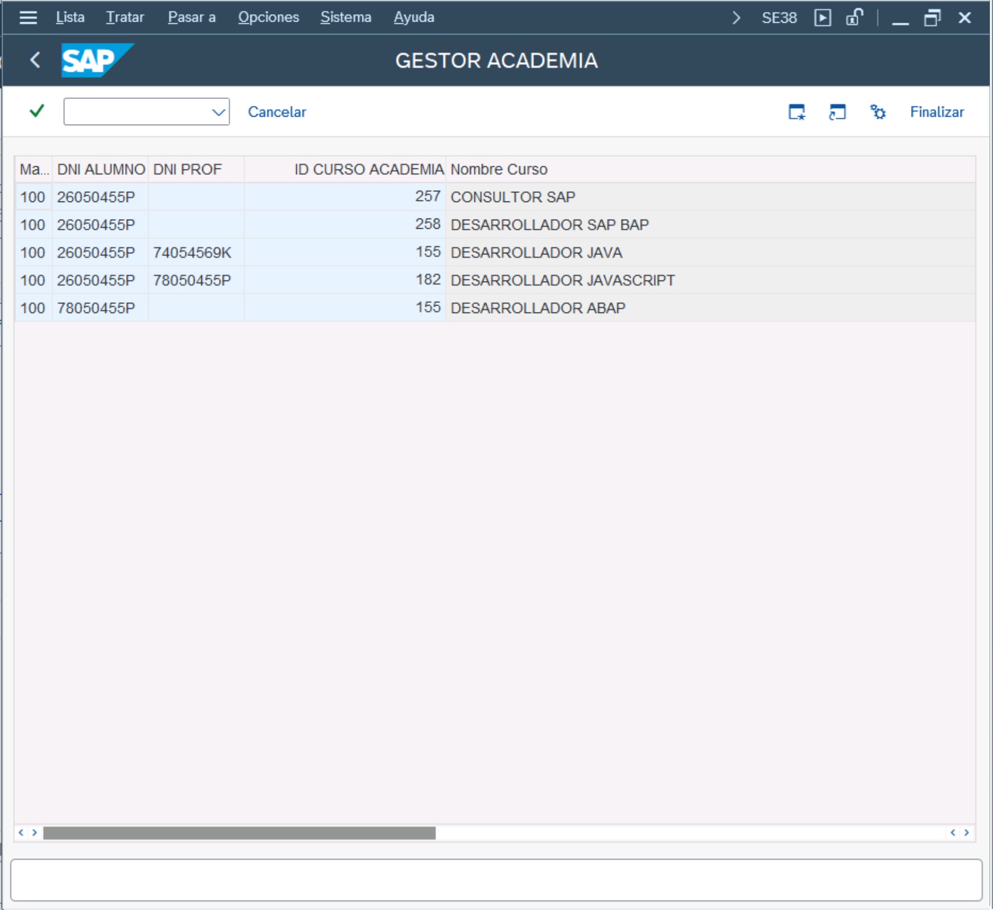Select the DESARROLLADOR JAVA cell

point(710,253)
